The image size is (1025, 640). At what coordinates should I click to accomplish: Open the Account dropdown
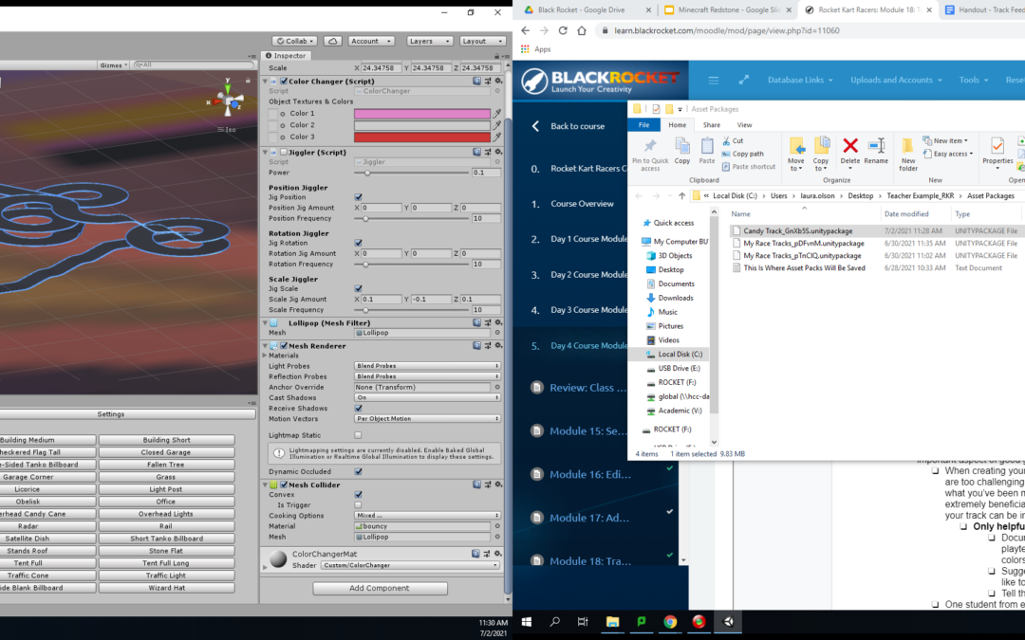371,41
